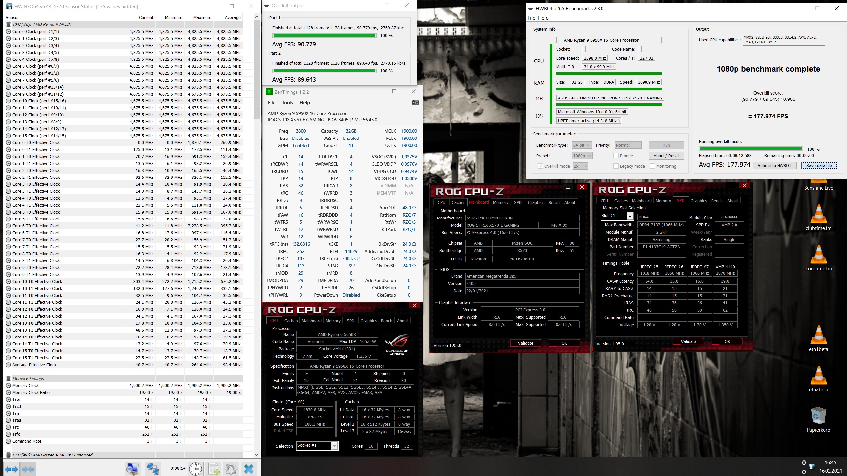This screenshot has width=847, height=476.
Task: Open ZenTimings Tools menu
Action: 287,103
